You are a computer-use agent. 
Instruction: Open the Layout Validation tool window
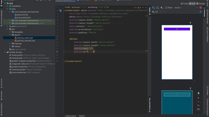pyautogui.click(x=208, y=35)
